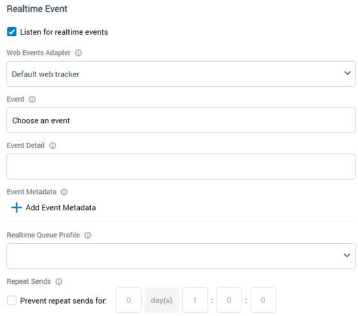
Task: Click the day(s) unit label box
Action: click(162, 300)
